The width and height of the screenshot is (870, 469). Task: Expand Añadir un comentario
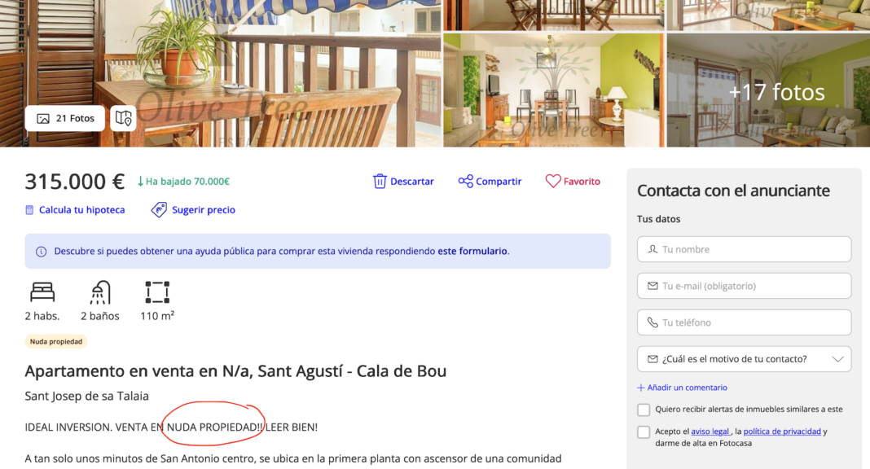click(683, 388)
